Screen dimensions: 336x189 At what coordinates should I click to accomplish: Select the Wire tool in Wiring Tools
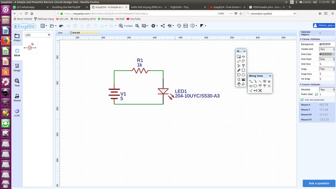pyautogui.click(x=251, y=81)
